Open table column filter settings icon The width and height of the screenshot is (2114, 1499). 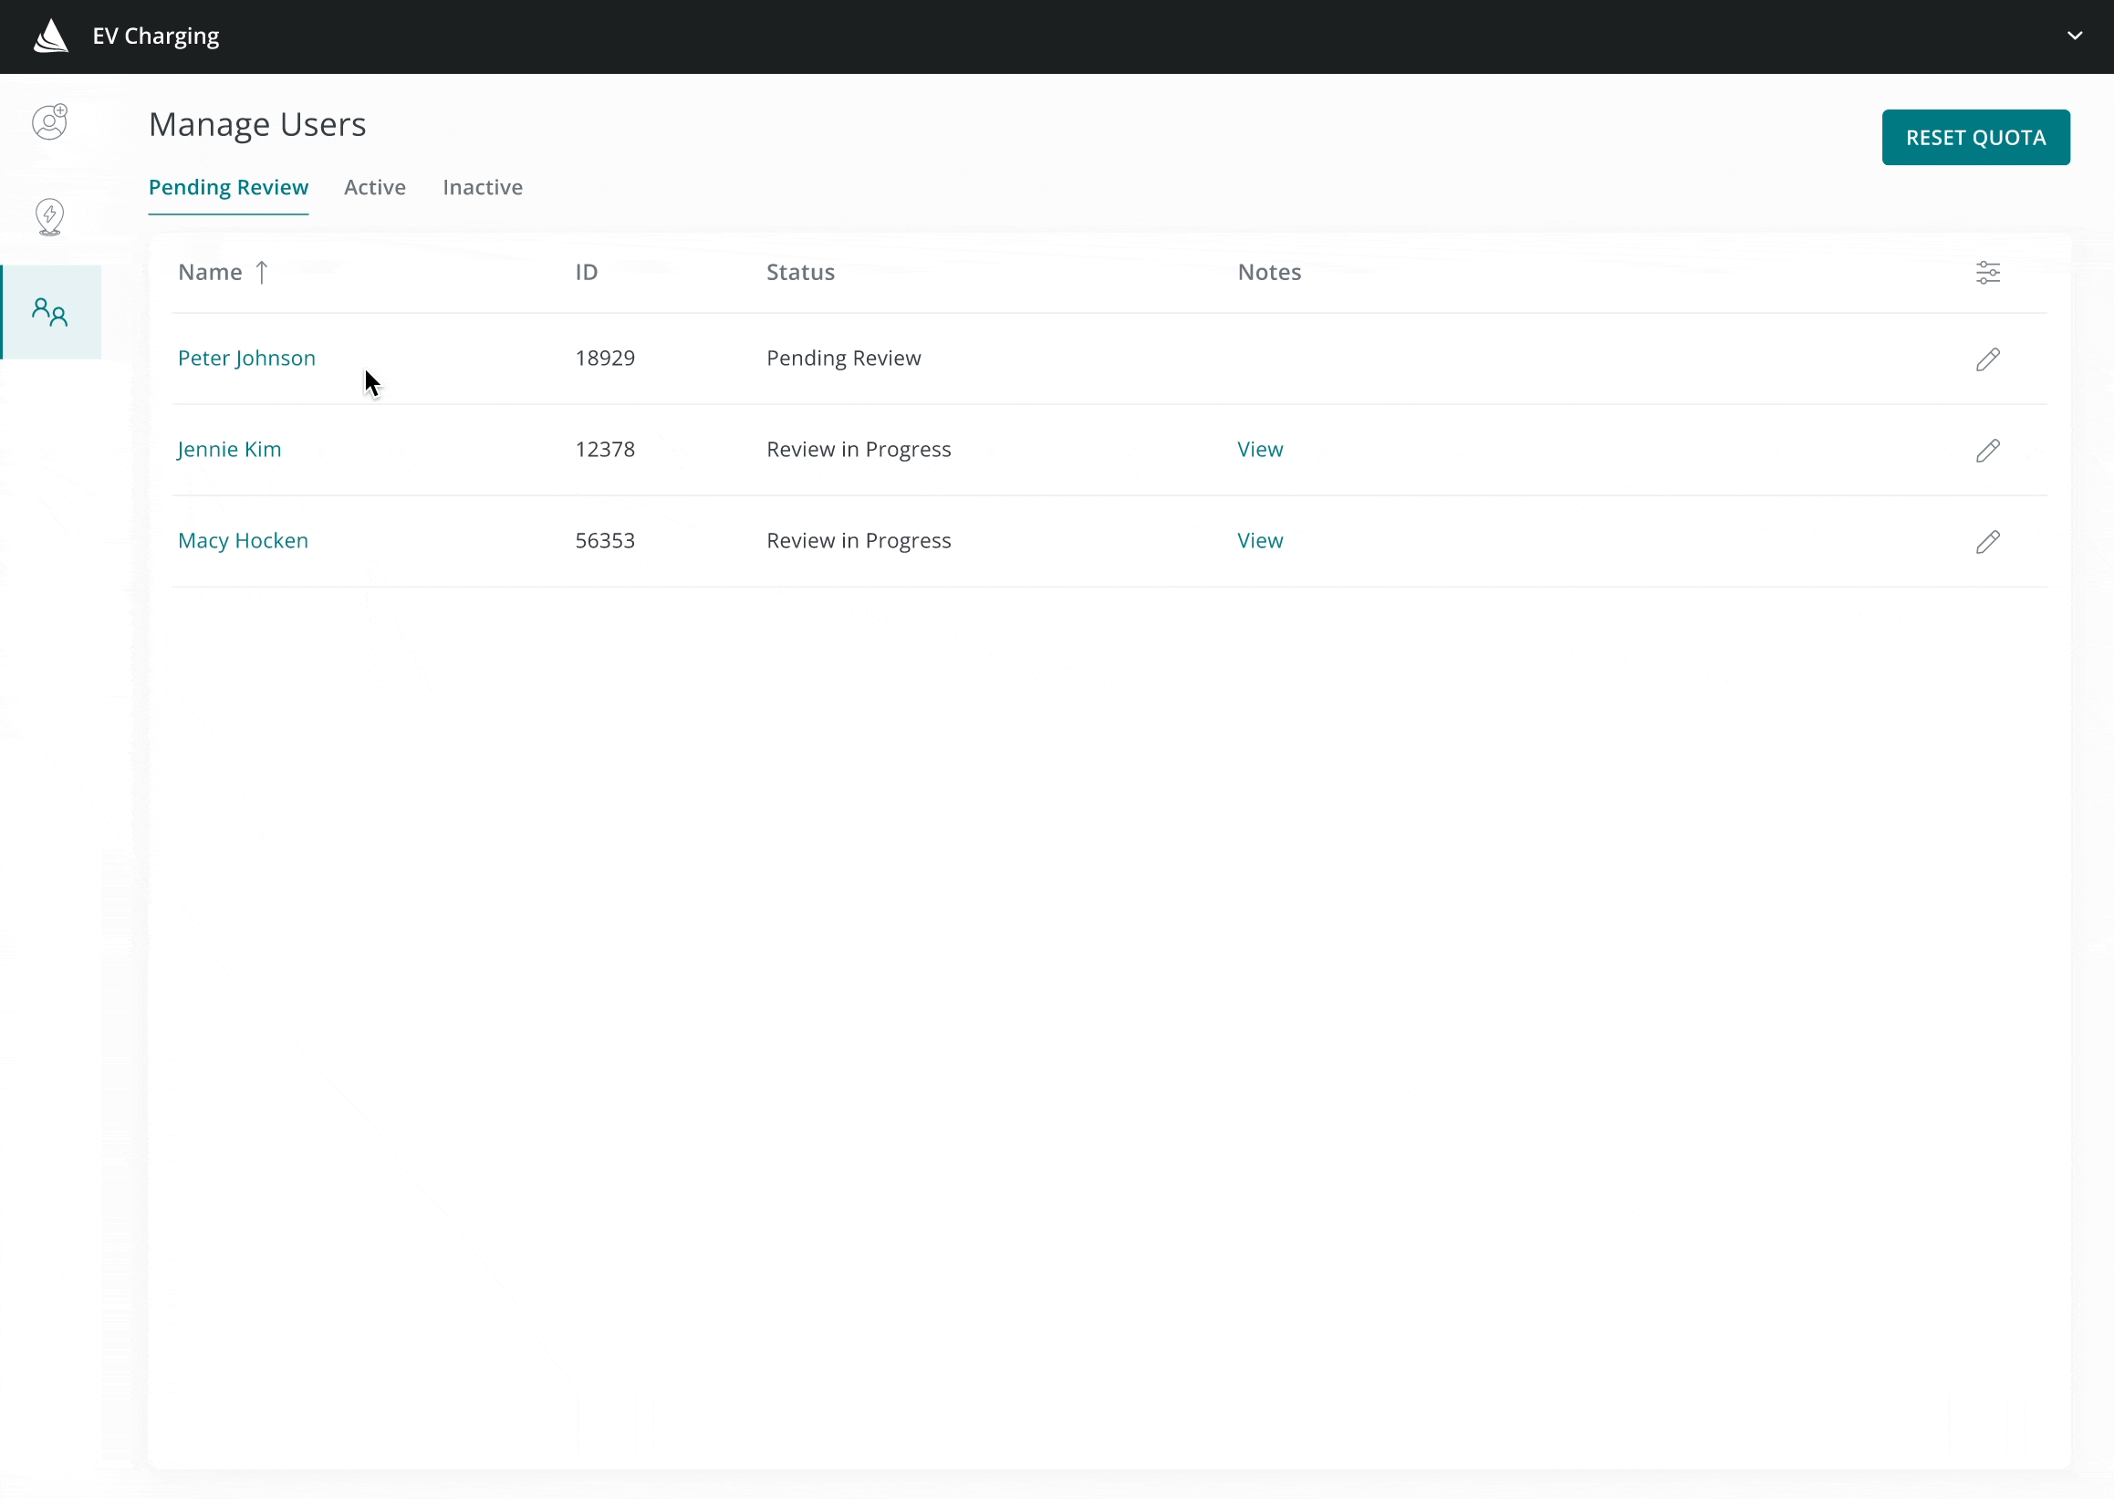pos(1987,272)
